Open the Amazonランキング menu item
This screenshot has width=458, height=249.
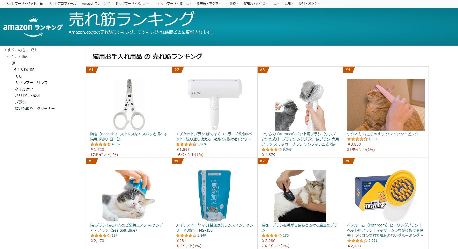96,4
